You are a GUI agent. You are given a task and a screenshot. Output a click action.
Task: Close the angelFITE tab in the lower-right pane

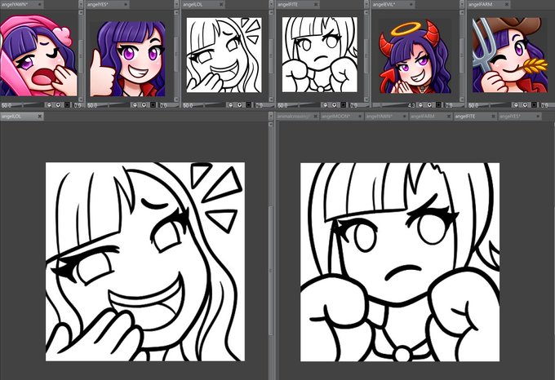click(x=493, y=116)
